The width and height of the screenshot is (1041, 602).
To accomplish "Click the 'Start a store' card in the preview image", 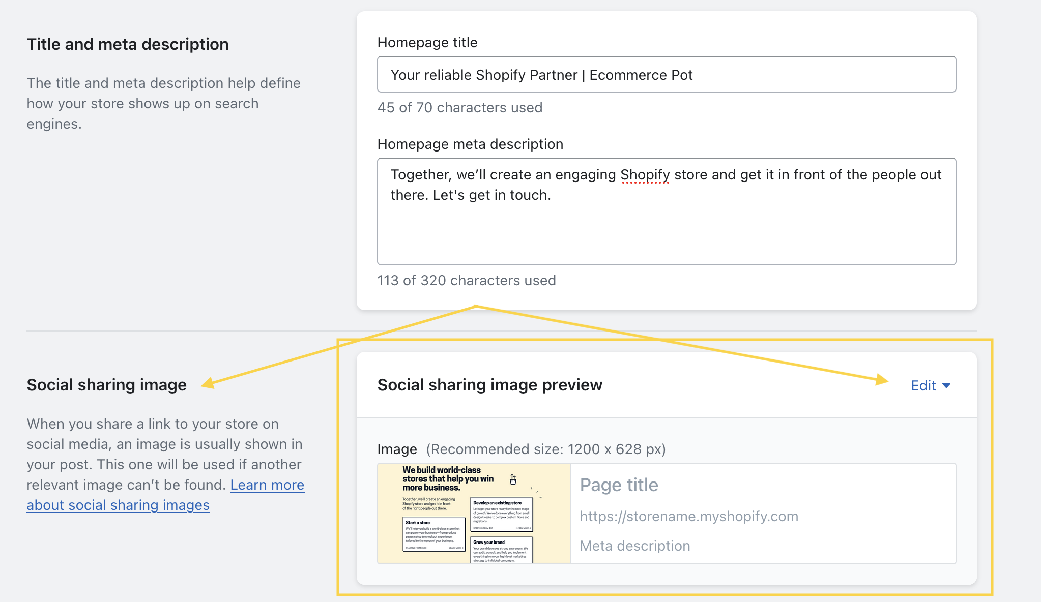I will point(433,534).
